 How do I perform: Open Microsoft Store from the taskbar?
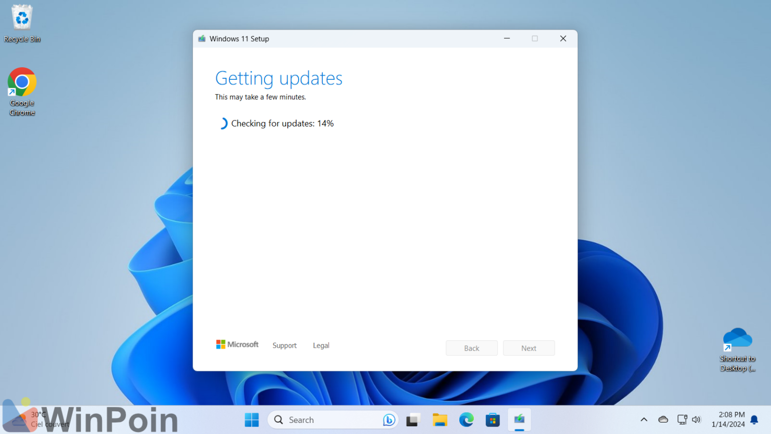click(x=492, y=420)
